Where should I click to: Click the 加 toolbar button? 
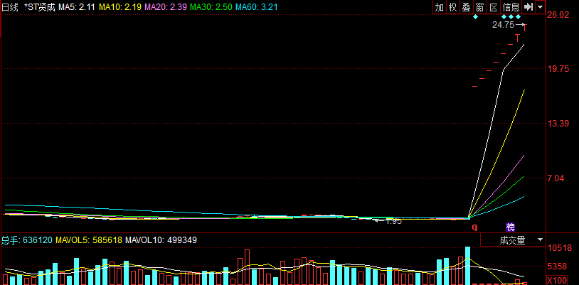point(440,7)
